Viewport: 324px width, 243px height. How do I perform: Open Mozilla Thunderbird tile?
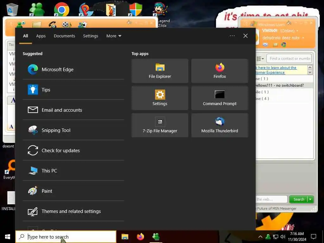pyautogui.click(x=220, y=125)
